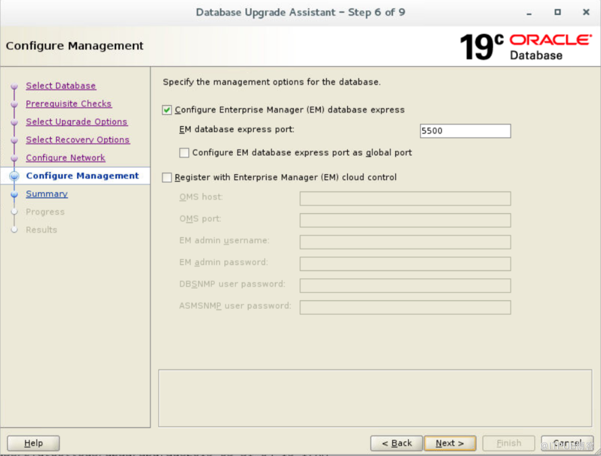This screenshot has width=601, height=456.
Task: Click the Select Database step link
Action: point(61,86)
